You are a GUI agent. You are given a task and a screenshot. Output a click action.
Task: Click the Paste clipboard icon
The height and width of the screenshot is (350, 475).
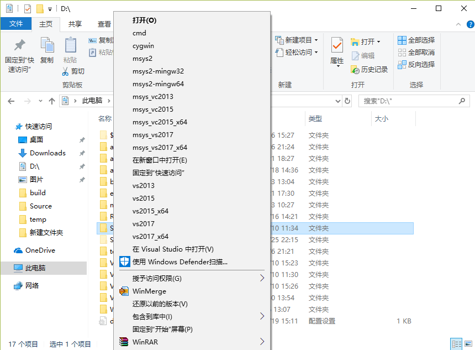click(x=71, y=45)
